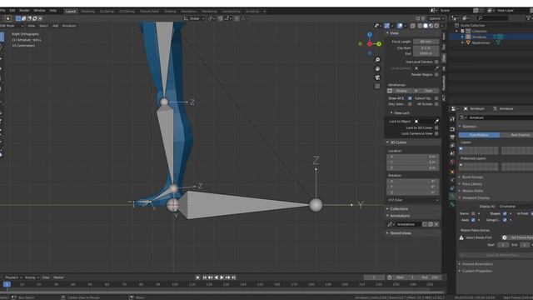Screen dimensions: 533x300
Task: Adjust the Focal Length field
Action: click(426, 42)
